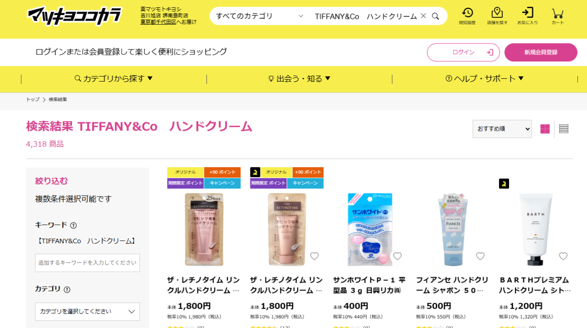Clear the search text with X icon
Viewport: 587px width, 328px height.
[423, 16]
